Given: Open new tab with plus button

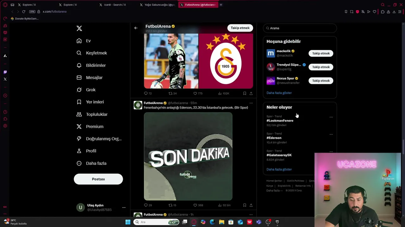Looking at the screenshot, I should (221, 5).
